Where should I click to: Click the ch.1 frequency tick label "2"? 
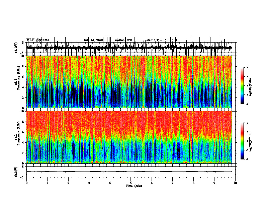point(23,97)
